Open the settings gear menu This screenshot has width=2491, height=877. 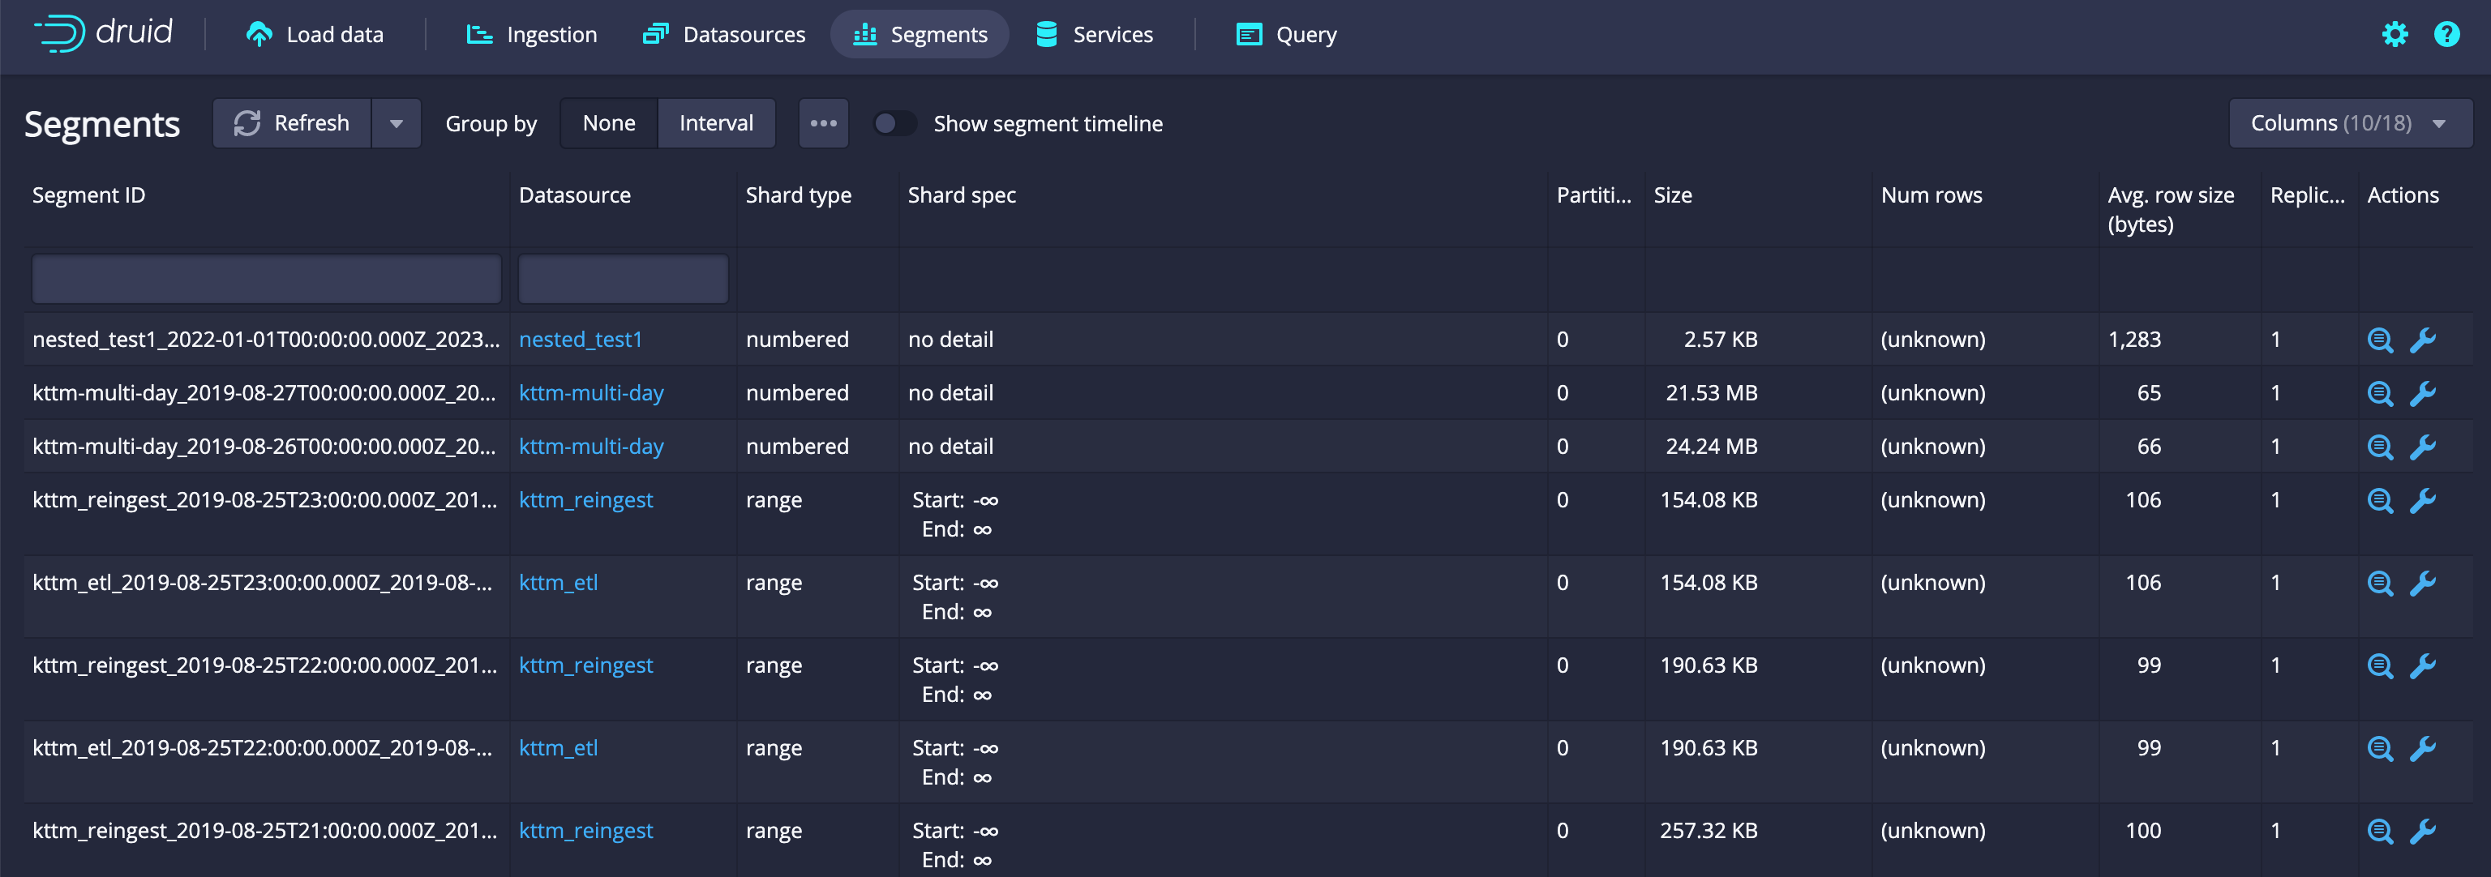click(2395, 35)
